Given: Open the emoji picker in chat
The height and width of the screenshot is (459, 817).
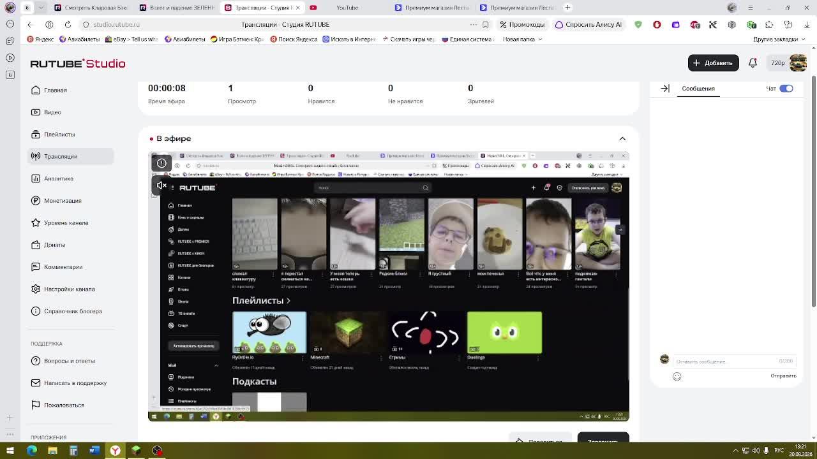Looking at the screenshot, I should click(677, 376).
